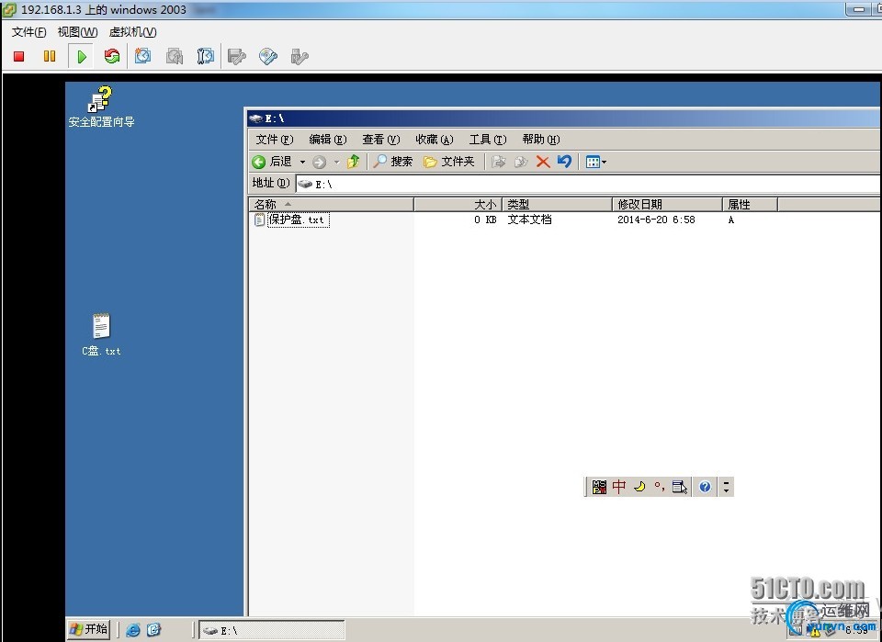882x642 pixels.
Task: Click the green play (power on) button
Action: pyautogui.click(x=82, y=56)
